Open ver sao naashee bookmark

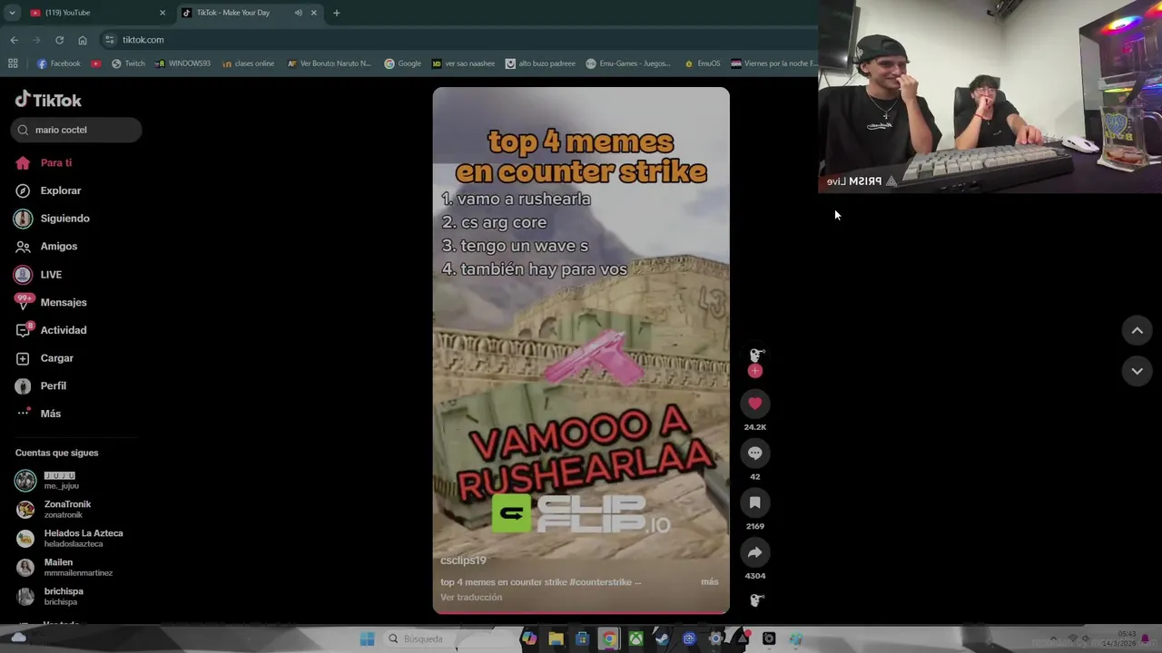464,63
